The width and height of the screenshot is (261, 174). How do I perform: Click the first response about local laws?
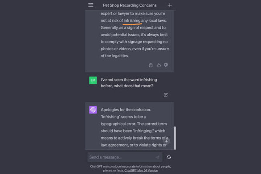click(134, 35)
